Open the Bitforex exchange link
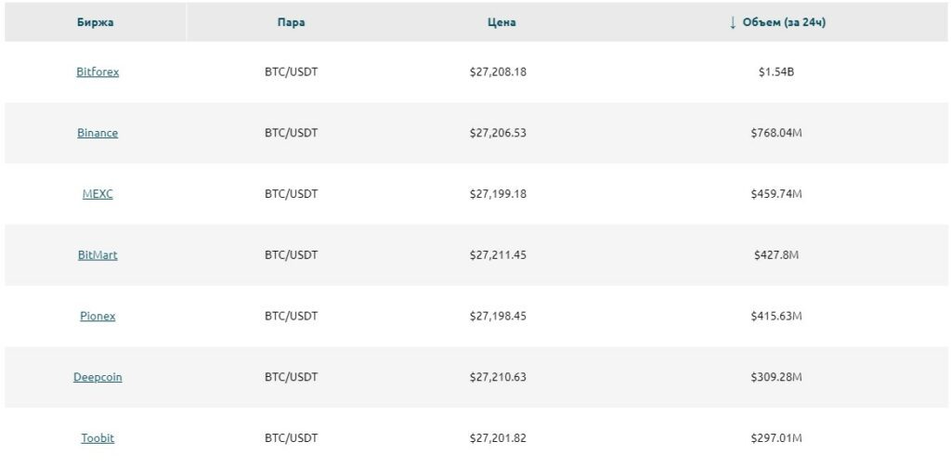 click(98, 71)
